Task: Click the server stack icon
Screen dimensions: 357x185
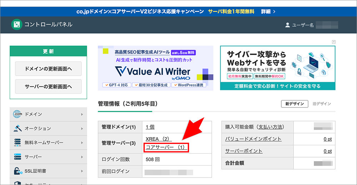Action: point(17,157)
